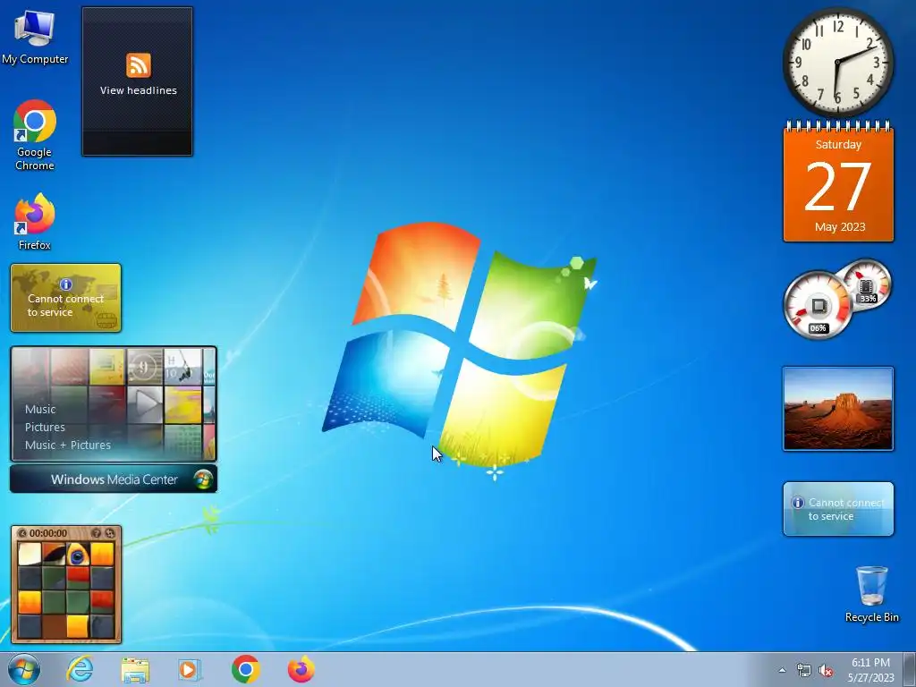Click the orange RSS feed icon
The image size is (916, 687).
139,64
